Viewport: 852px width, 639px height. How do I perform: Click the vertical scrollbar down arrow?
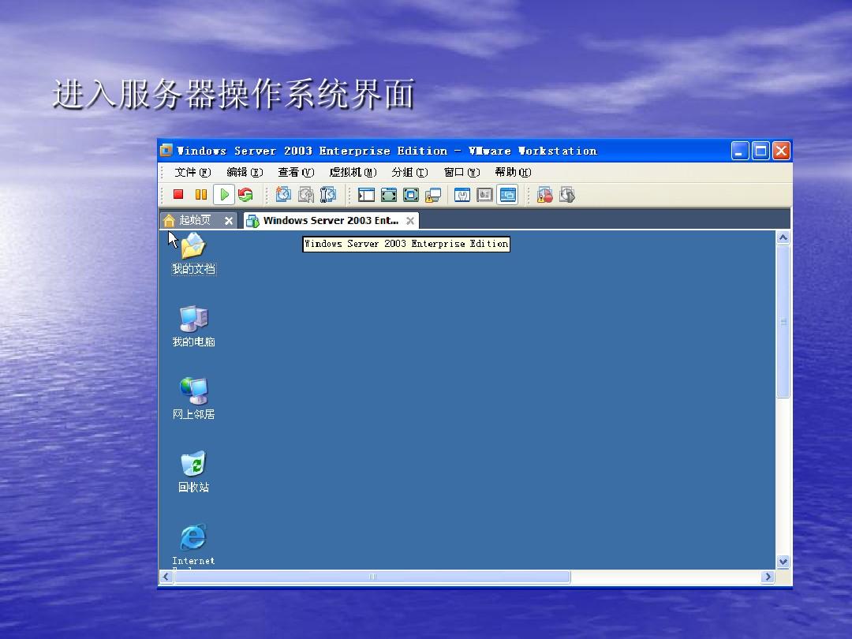point(783,562)
